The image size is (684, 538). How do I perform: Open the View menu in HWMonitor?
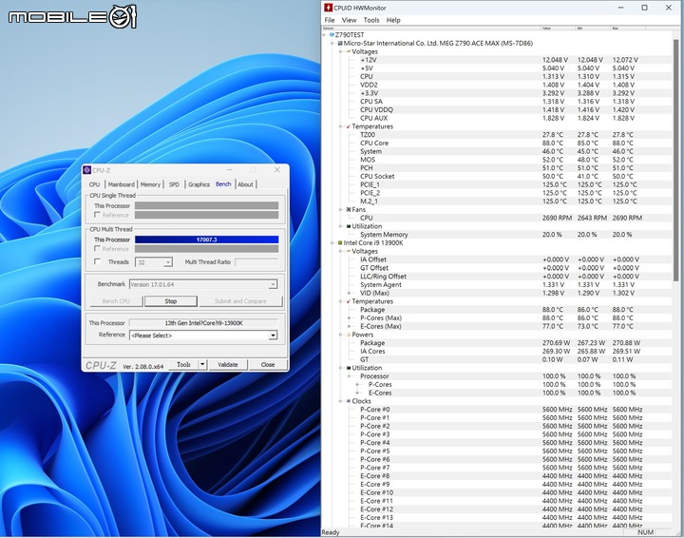pos(349,20)
